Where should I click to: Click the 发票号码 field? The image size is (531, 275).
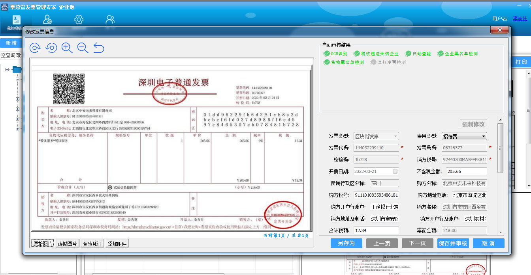click(464, 148)
